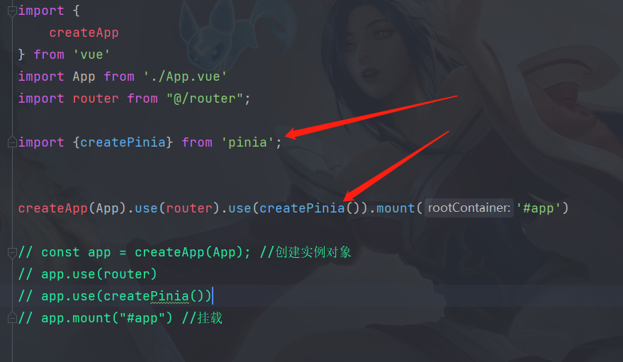The height and width of the screenshot is (362, 623).
Task: Click the rootContainer inlay hint
Action: (x=468, y=208)
